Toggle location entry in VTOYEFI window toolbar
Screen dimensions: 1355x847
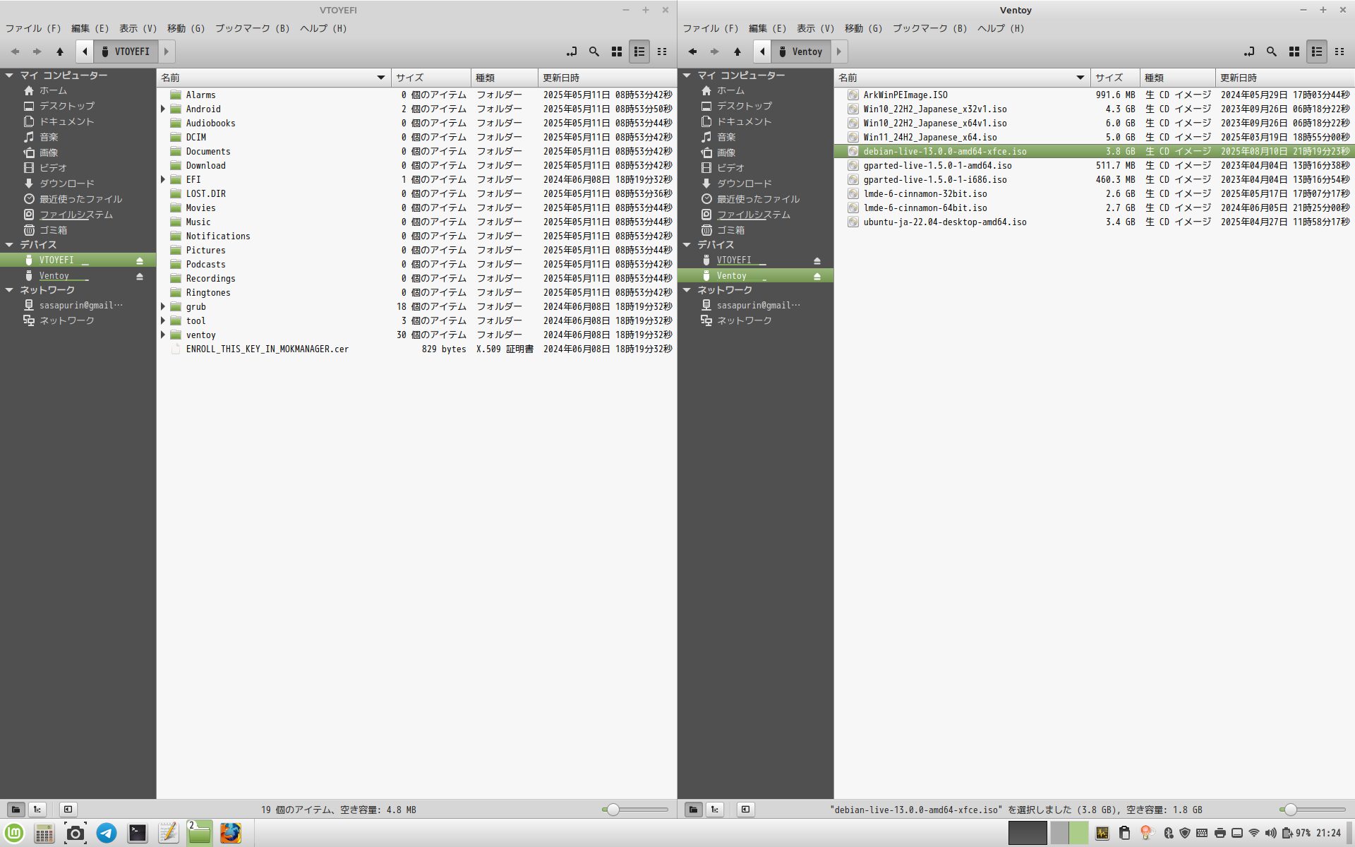(572, 52)
